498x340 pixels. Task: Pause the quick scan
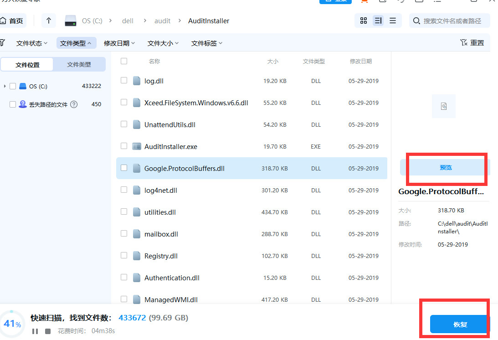coord(35,331)
